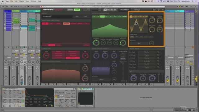Click the icon in first Modulation Setup row

(x=158, y=52)
